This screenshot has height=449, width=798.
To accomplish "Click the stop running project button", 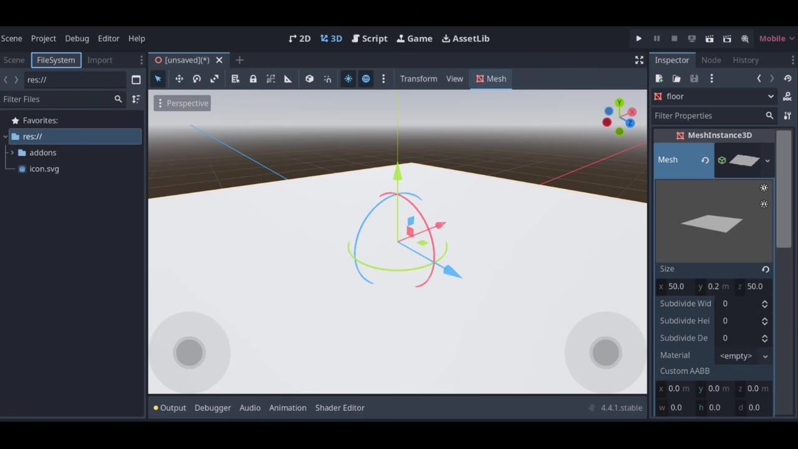I will tap(674, 39).
